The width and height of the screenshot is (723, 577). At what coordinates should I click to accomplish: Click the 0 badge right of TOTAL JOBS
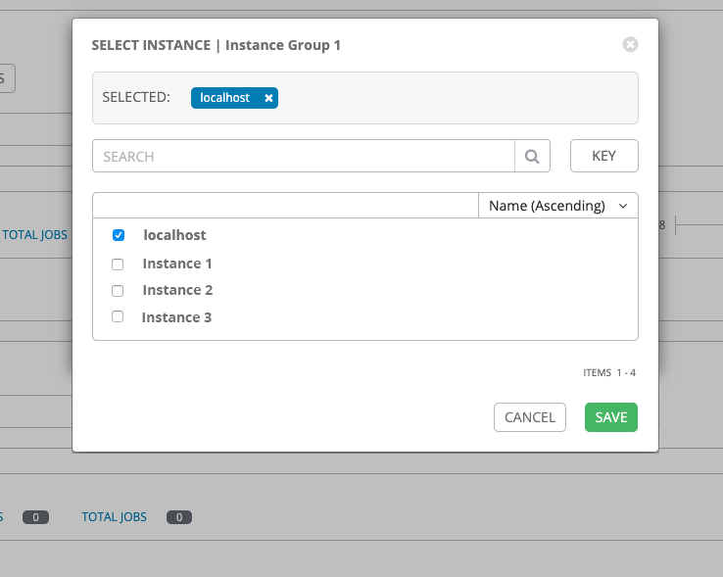(179, 517)
